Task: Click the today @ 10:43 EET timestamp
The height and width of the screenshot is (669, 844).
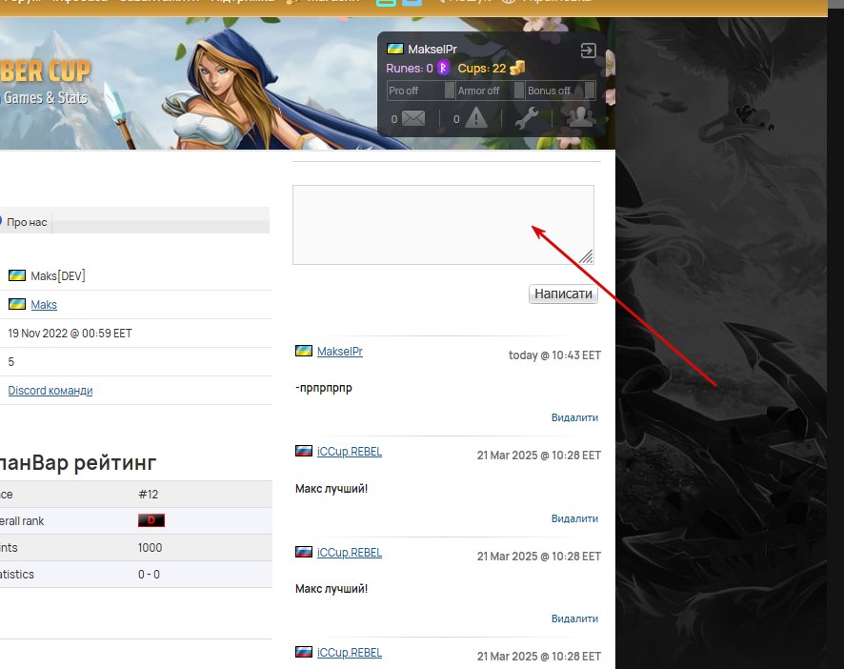Action: coord(554,355)
